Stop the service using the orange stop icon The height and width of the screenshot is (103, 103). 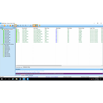pos(4,25)
